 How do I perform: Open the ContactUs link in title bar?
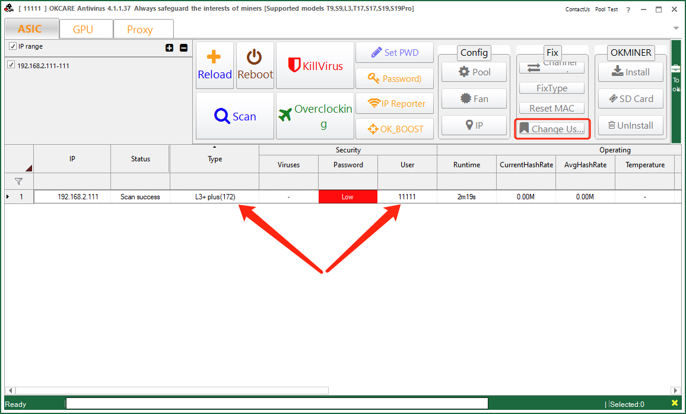[x=577, y=9]
